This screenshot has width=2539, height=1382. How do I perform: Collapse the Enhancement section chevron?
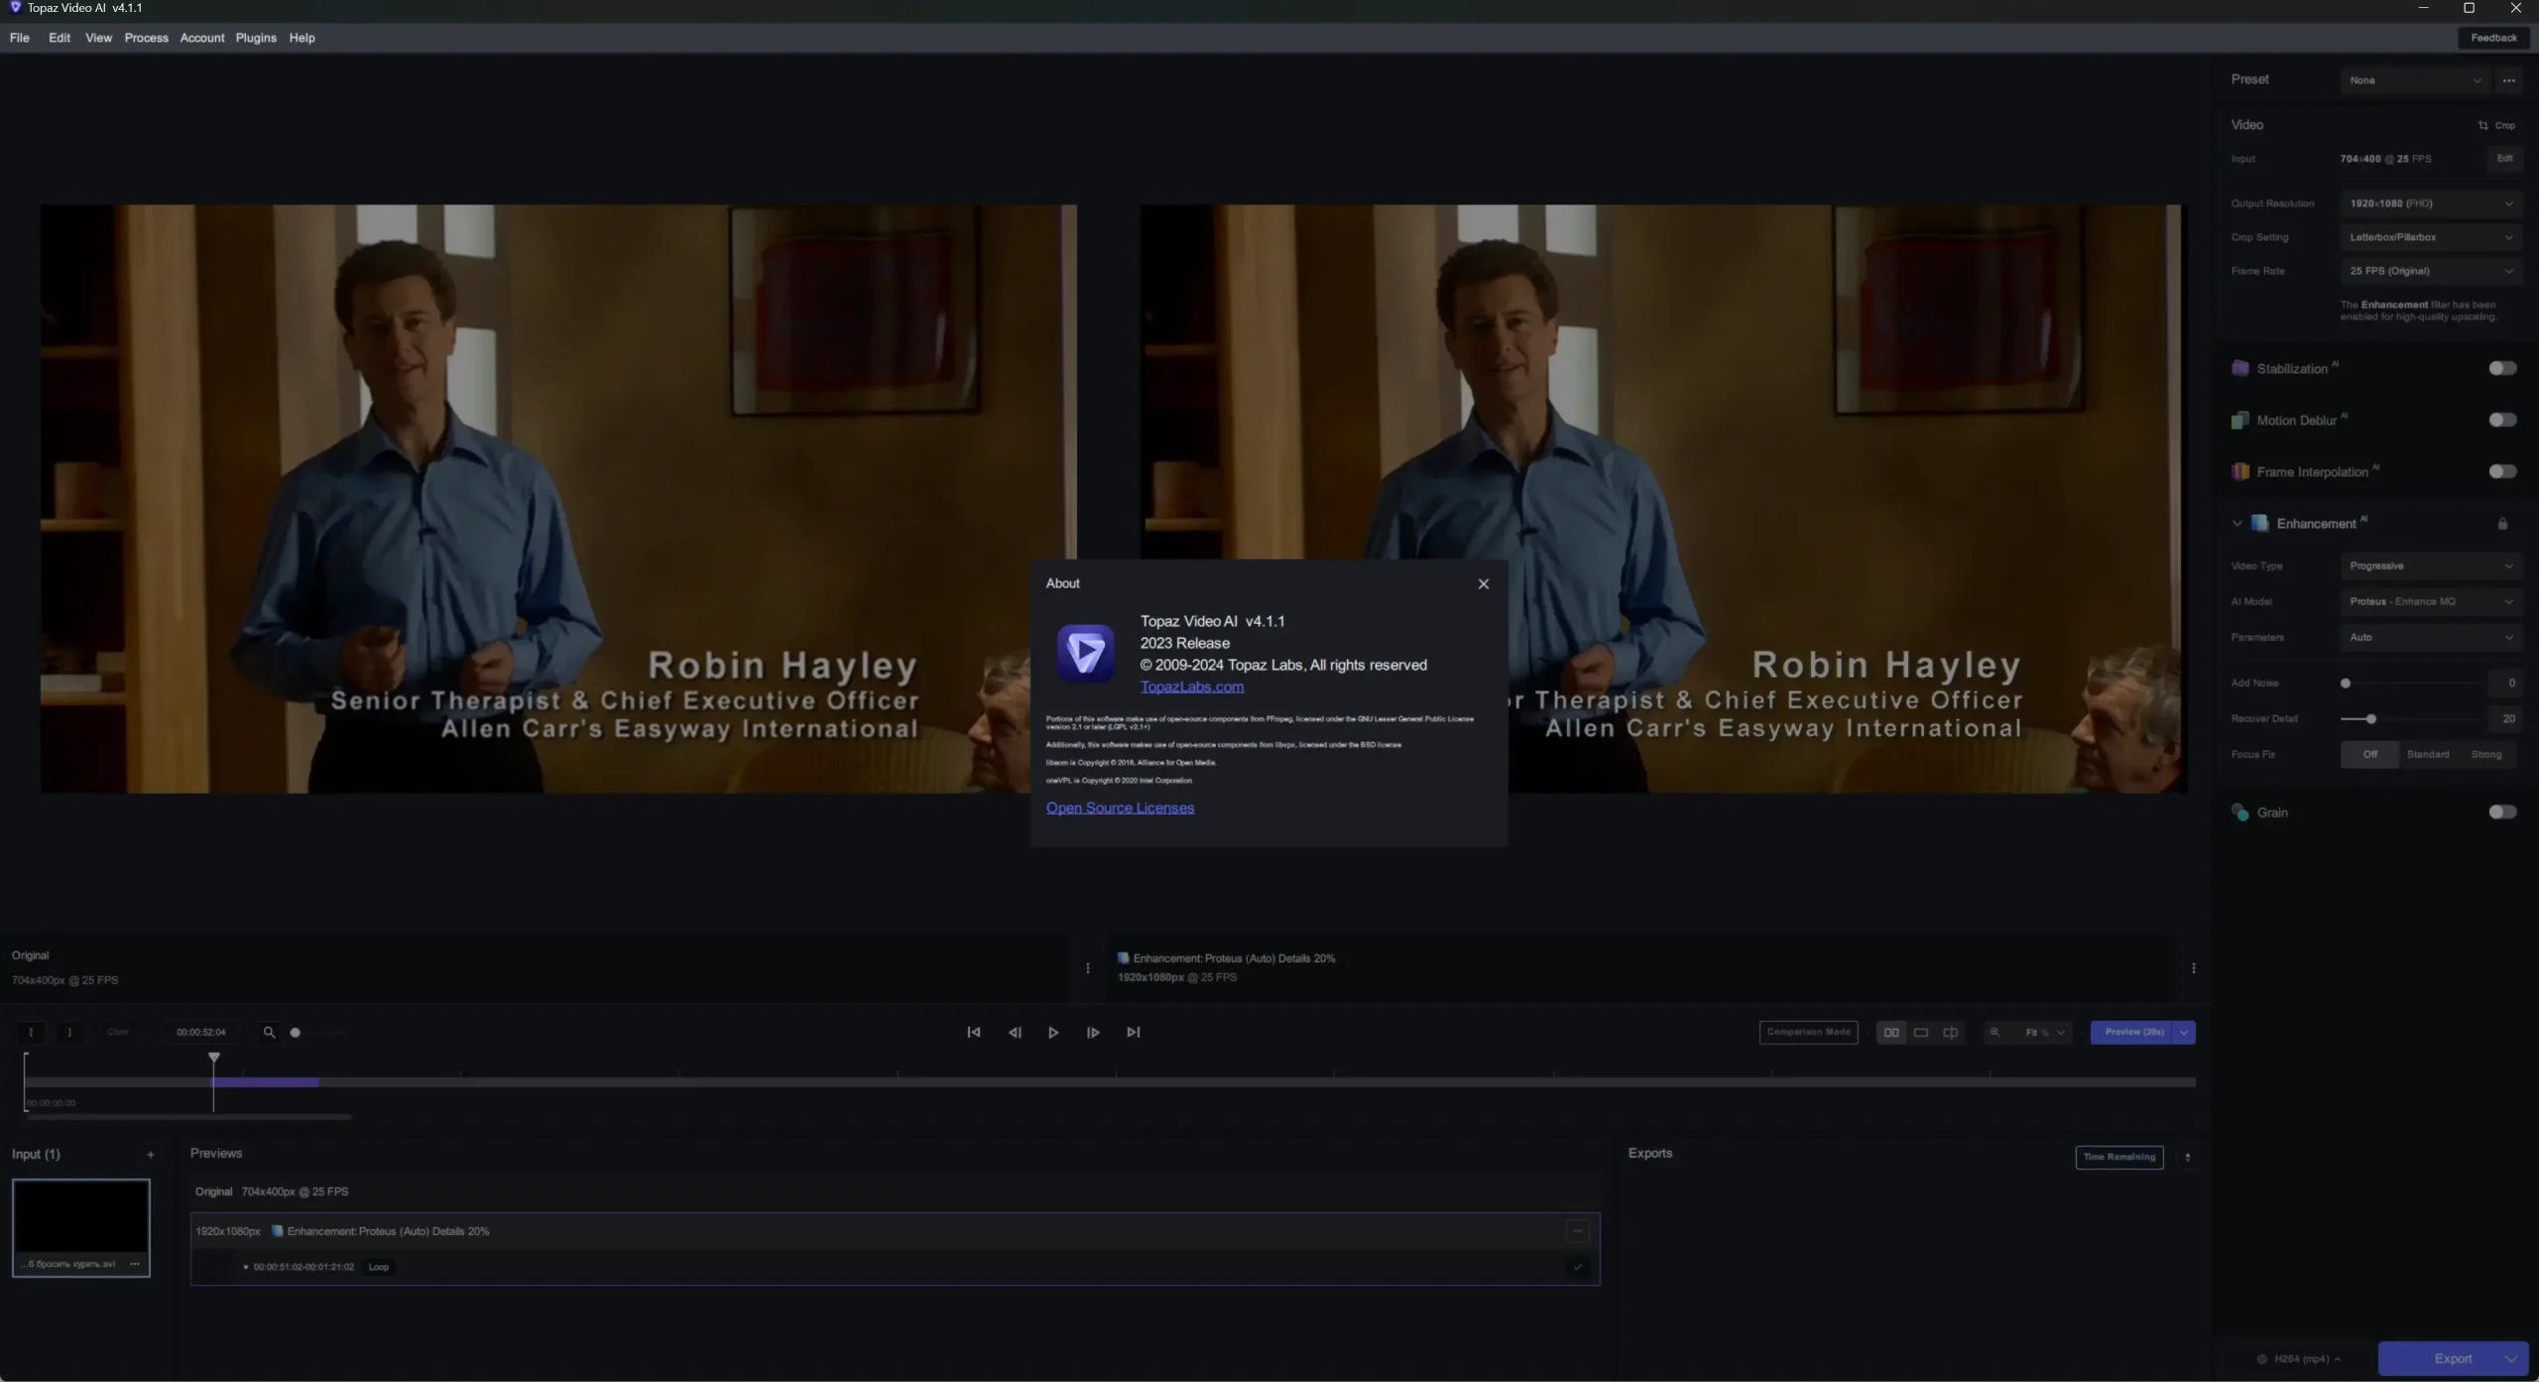[2237, 523]
